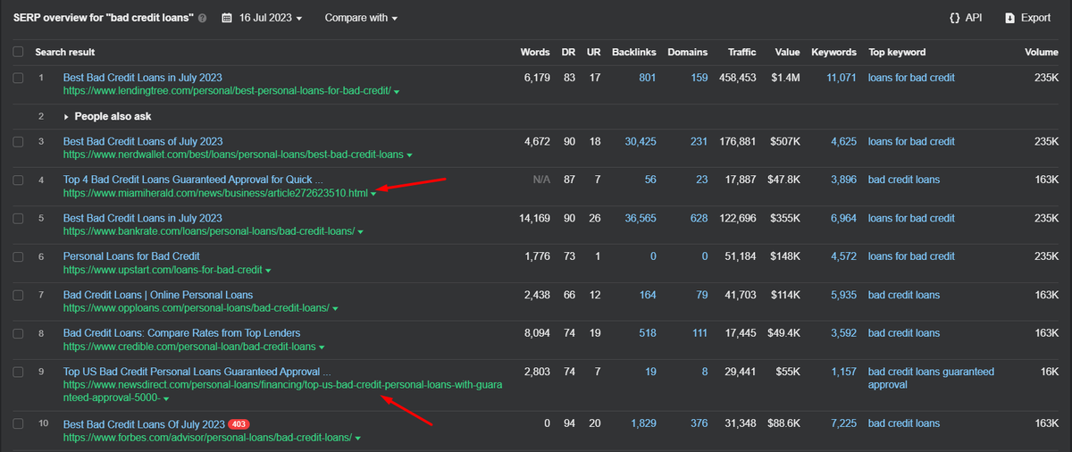The image size is (1072, 452).
Task: Click the 16K volume in newsdirect row
Action: 1049,372
